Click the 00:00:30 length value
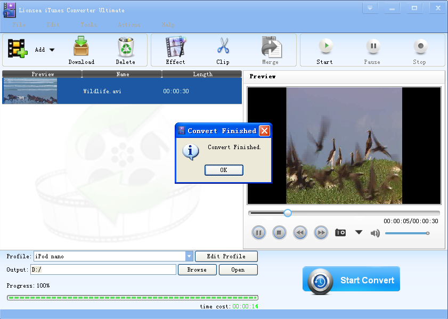The height and width of the screenshot is (319, 448). click(176, 91)
